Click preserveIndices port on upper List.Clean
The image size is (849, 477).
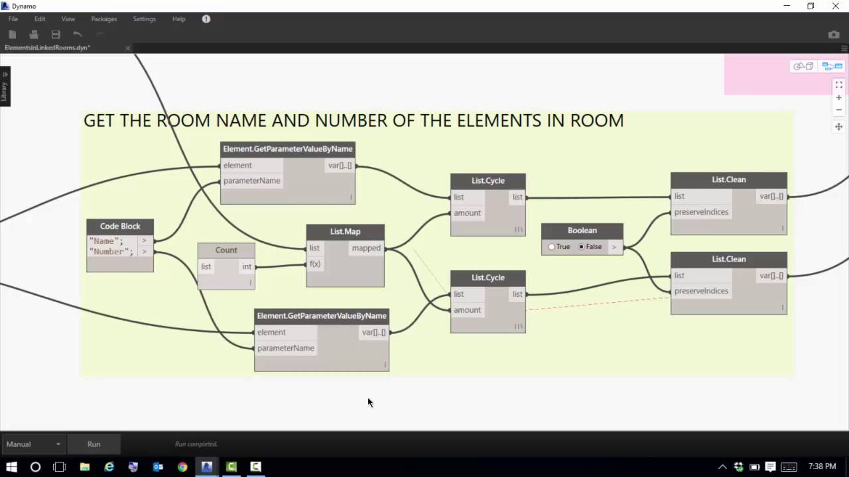[x=701, y=212]
